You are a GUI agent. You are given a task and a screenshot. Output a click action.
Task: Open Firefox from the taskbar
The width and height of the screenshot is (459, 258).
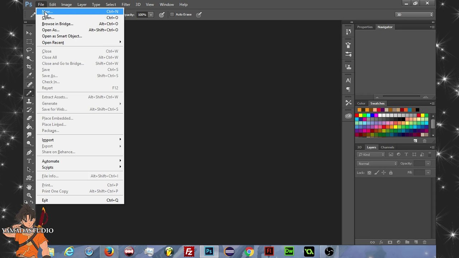pyautogui.click(x=109, y=252)
